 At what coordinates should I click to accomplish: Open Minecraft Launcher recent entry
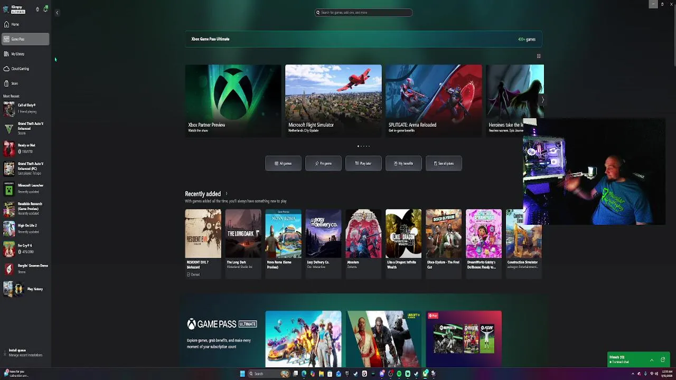pyautogui.click(x=25, y=188)
